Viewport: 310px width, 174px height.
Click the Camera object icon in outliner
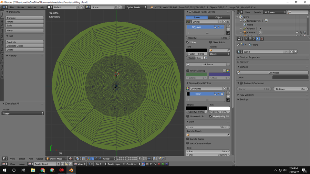point(244,32)
